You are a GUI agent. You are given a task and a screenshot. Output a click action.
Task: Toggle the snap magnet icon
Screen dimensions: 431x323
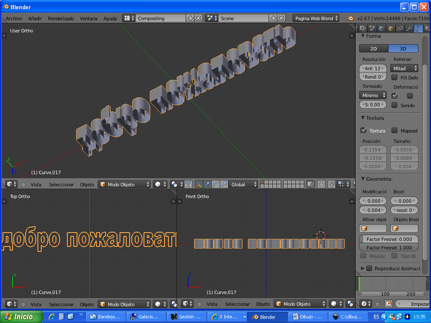332,184
